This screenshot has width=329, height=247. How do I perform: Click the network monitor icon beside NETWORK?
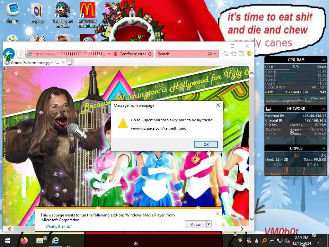click(x=268, y=109)
